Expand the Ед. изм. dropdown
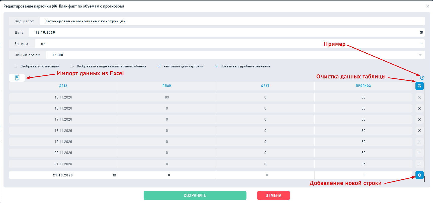This screenshot has height=203, width=433. pyautogui.click(x=421, y=44)
